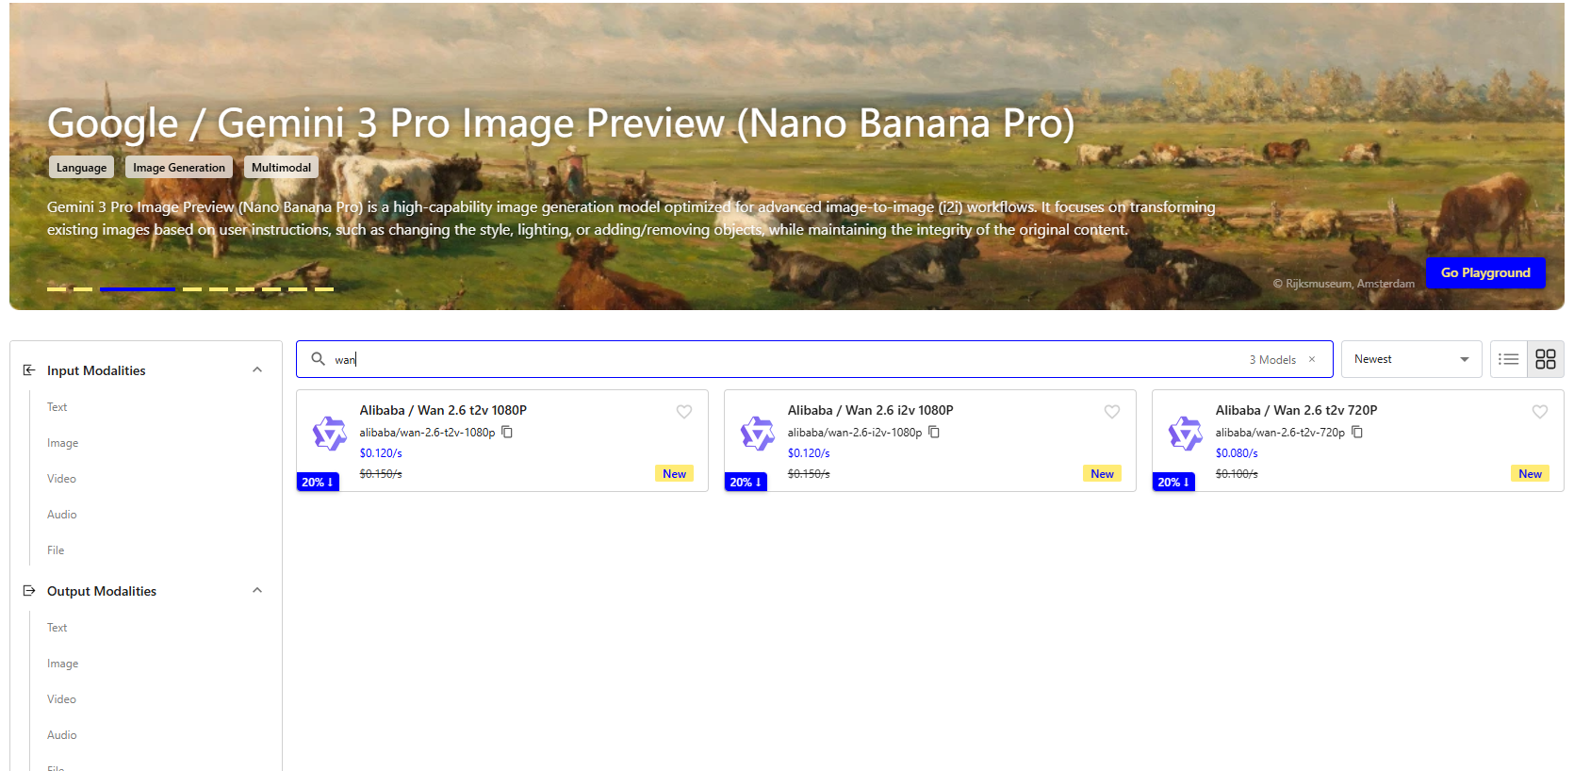
Task: Click the Alibaba logo on Wan 2.6 t2v 1080P card
Action: click(330, 433)
